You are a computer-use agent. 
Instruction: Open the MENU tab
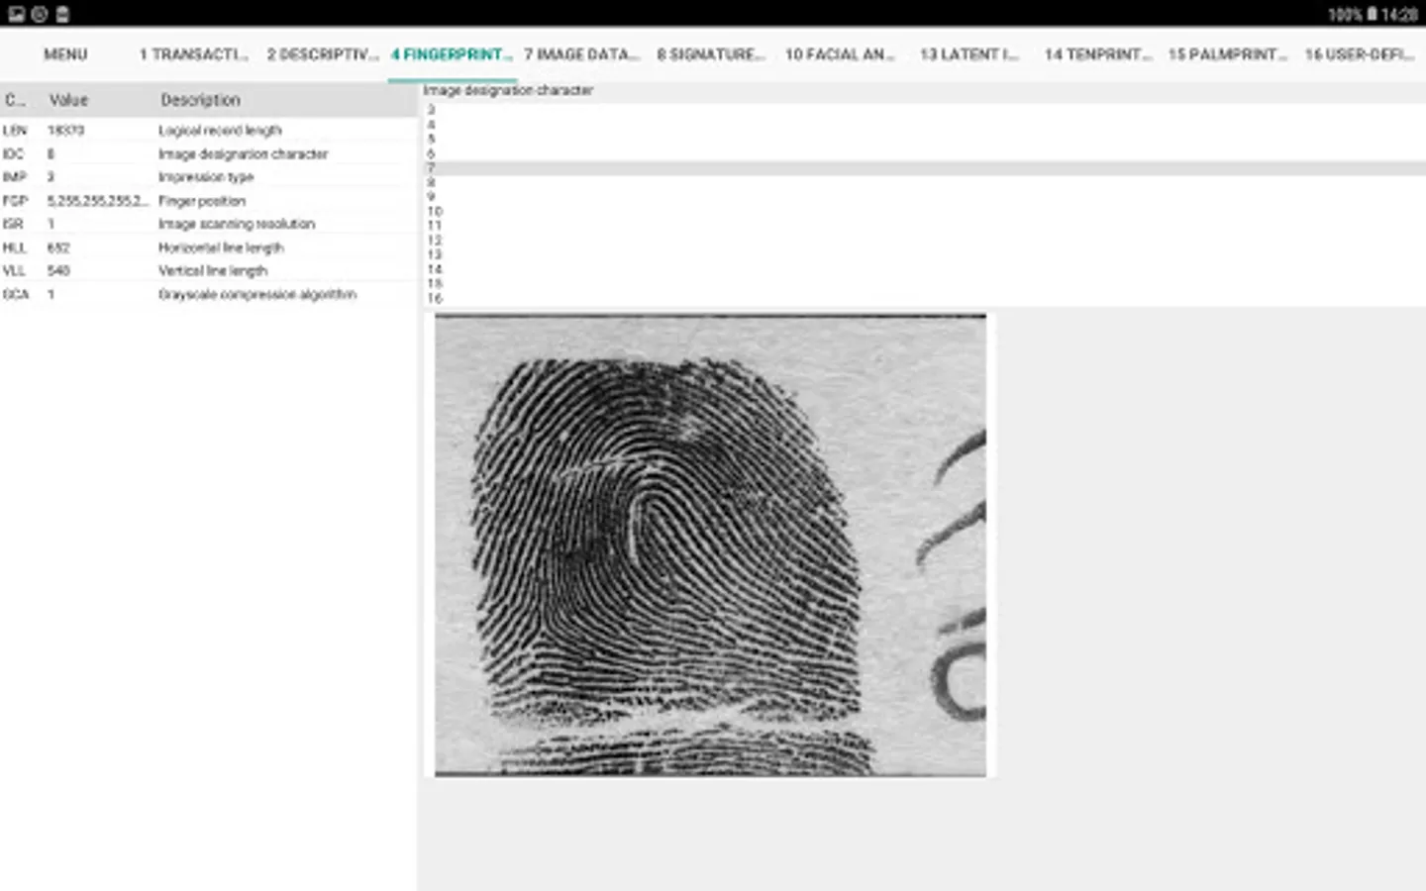[x=65, y=54]
